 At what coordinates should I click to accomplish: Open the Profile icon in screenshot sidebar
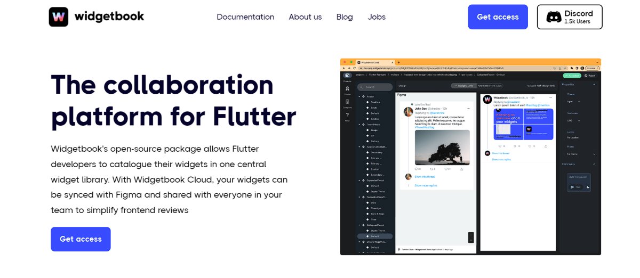[347, 89]
